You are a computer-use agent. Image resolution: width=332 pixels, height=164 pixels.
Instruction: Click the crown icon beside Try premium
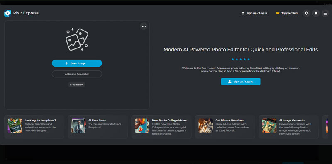pyautogui.click(x=278, y=13)
